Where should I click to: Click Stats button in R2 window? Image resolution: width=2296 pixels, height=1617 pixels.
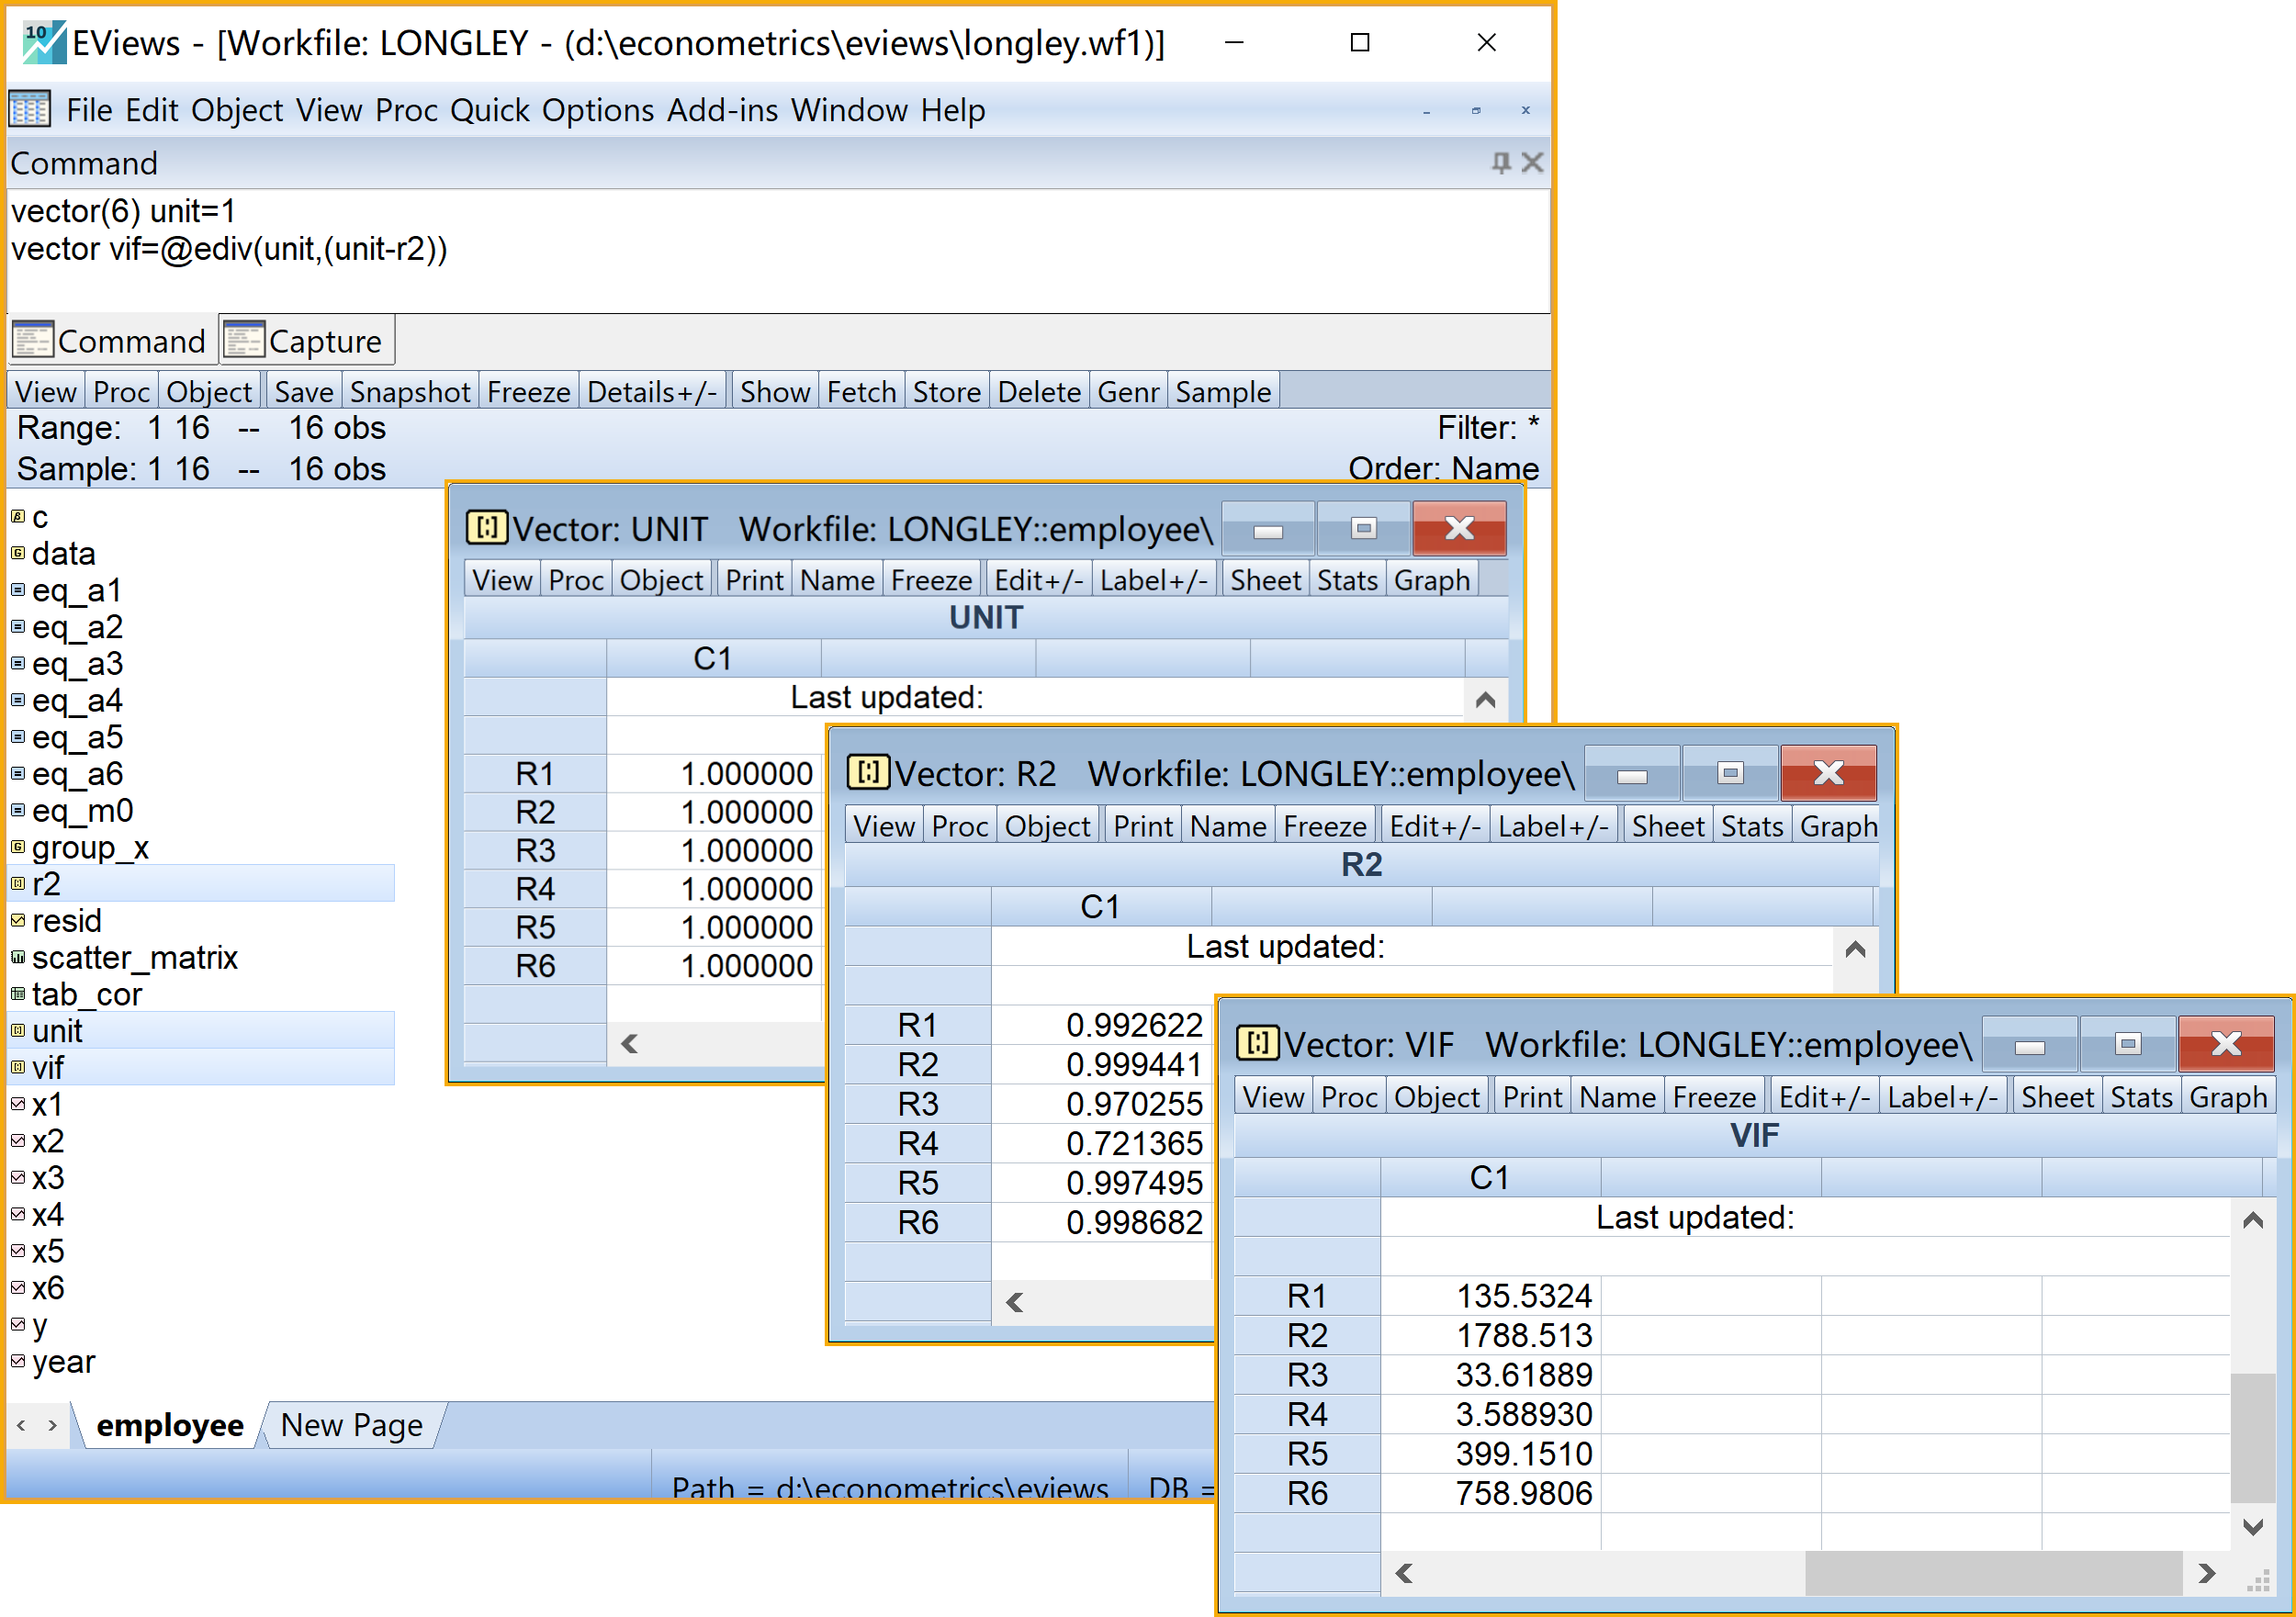point(1751,826)
